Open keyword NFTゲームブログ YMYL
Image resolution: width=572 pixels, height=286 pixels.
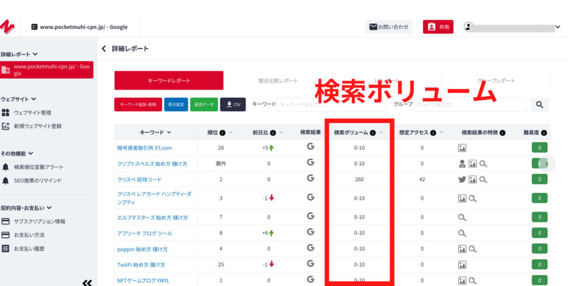143,280
